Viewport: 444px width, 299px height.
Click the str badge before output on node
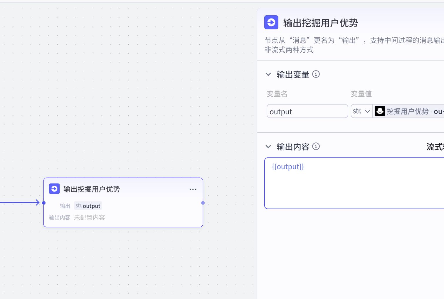pyautogui.click(x=79, y=206)
